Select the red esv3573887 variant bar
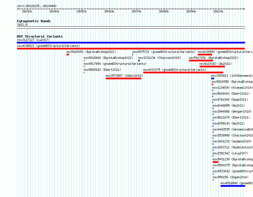Image resolution: width=253 pixels, height=197 pixels. pyautogui.click(x=123, y=78)
